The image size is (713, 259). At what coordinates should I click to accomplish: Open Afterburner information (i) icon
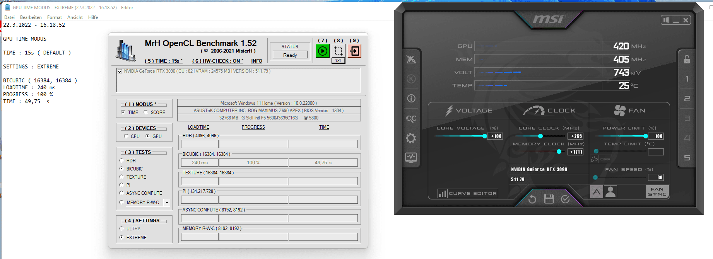411,99
